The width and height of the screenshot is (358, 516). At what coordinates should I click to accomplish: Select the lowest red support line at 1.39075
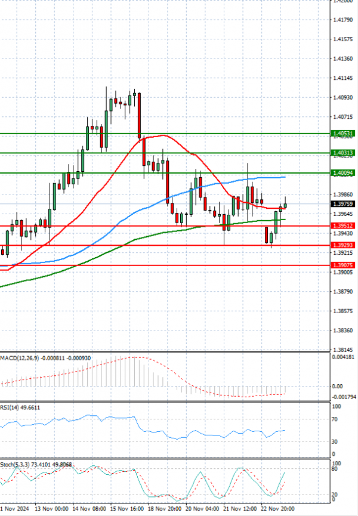tap(165, 265)
